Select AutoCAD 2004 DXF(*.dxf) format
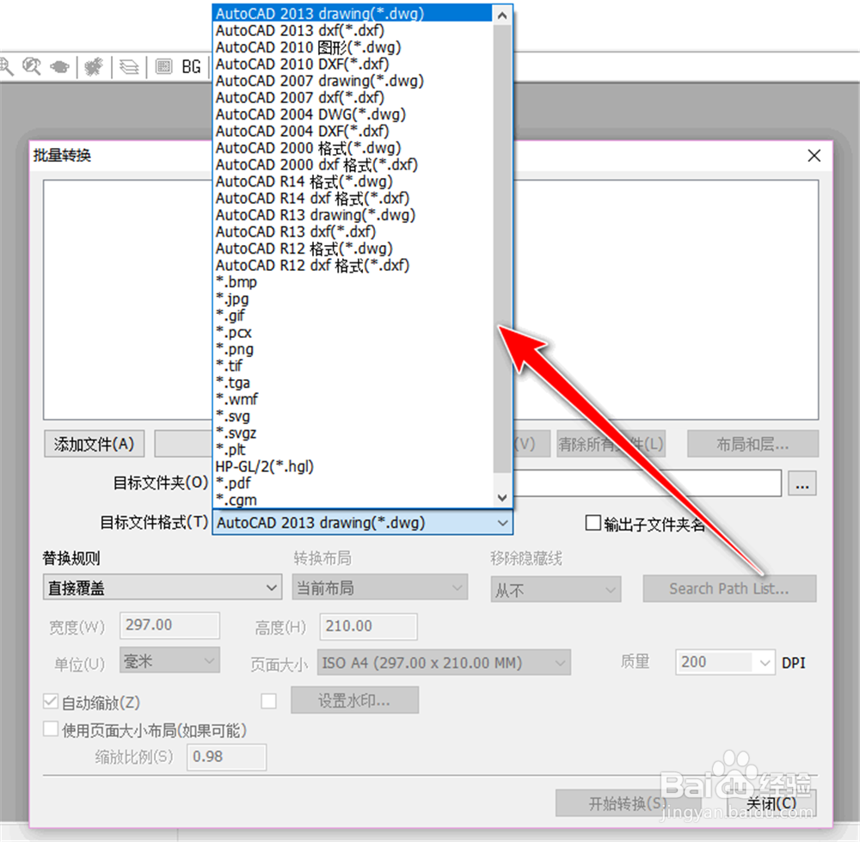Viewport: 860px width, 842px height. click(x=352, y=131)
